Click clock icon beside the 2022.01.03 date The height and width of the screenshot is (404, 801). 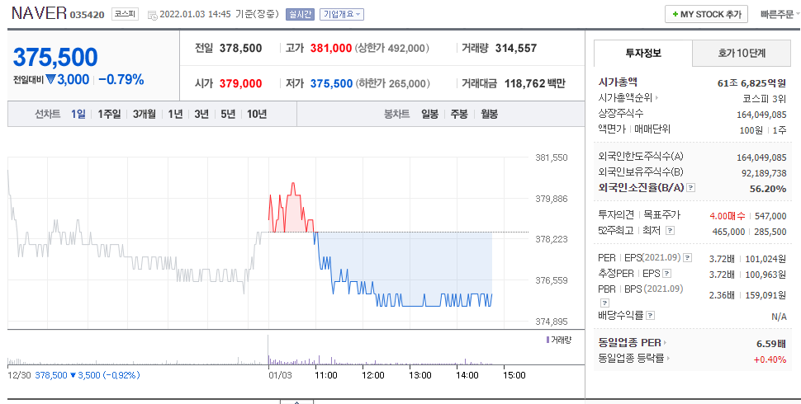coord(152,15)
